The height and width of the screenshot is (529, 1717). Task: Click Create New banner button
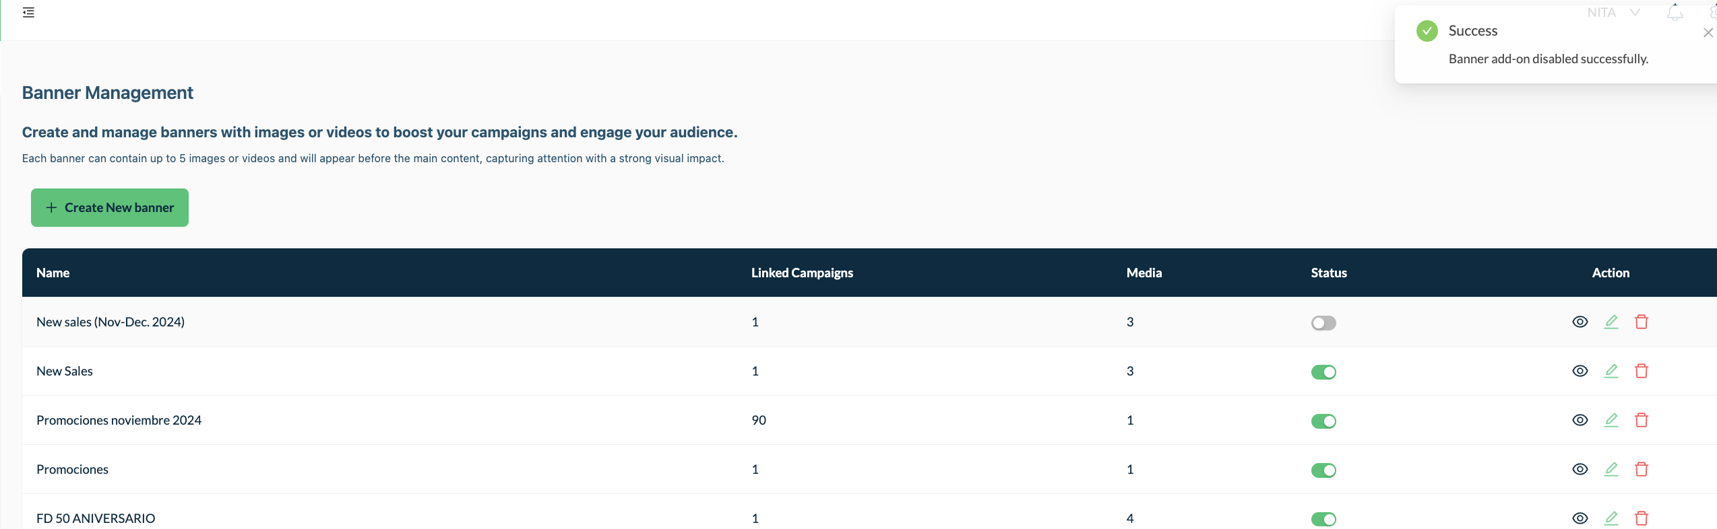[x=110, y=207]
